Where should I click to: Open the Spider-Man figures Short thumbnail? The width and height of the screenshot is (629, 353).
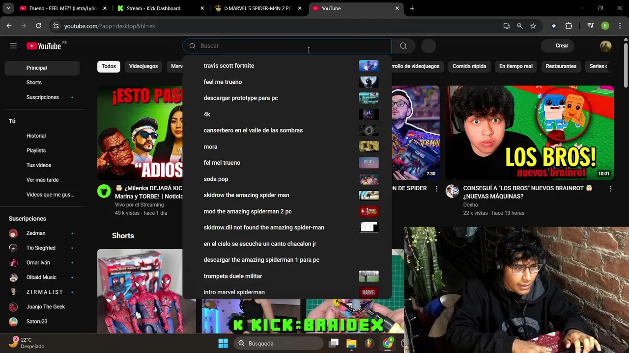coord(140,291)
